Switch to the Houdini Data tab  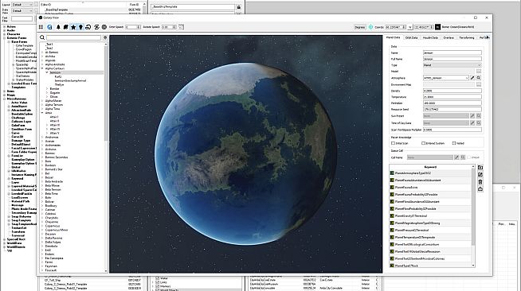430,37
